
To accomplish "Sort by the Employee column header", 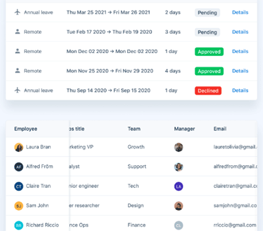I will coord(26,129).
